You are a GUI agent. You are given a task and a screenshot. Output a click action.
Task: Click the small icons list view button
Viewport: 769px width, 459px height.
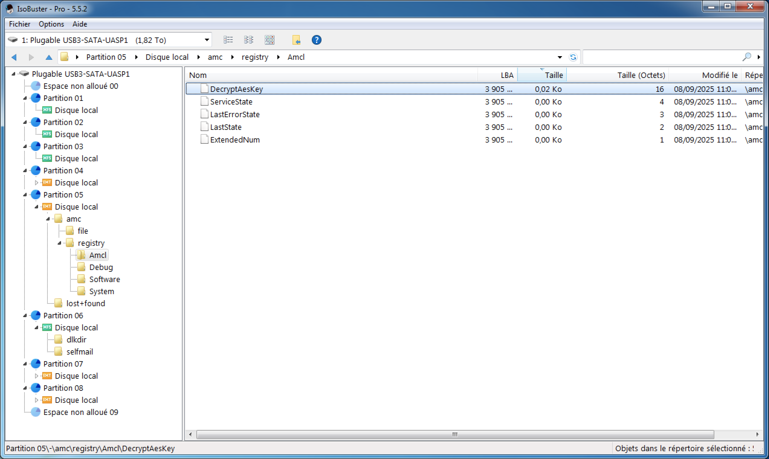click(x=228, y=40)
